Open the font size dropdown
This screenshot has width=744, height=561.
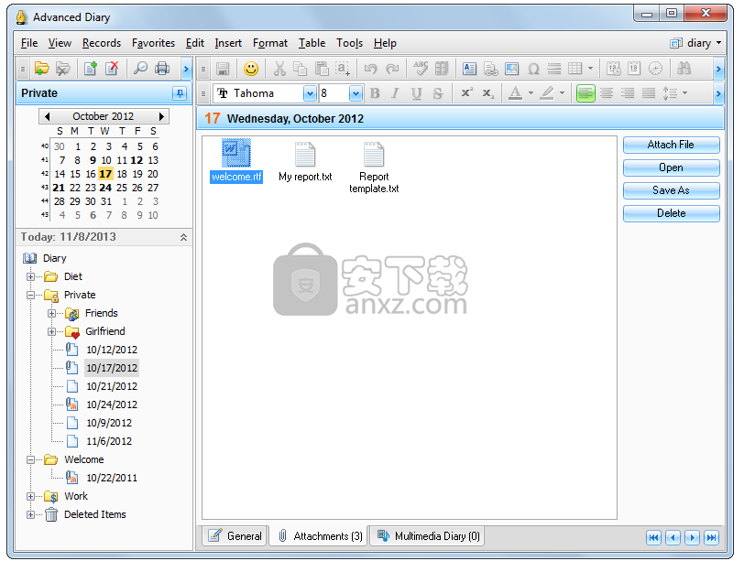coord(356,93)
